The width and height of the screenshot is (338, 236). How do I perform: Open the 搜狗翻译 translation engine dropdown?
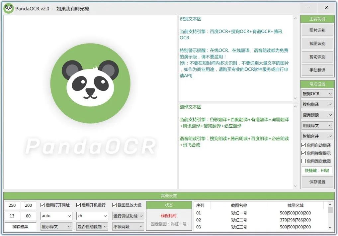pos(317,104)
